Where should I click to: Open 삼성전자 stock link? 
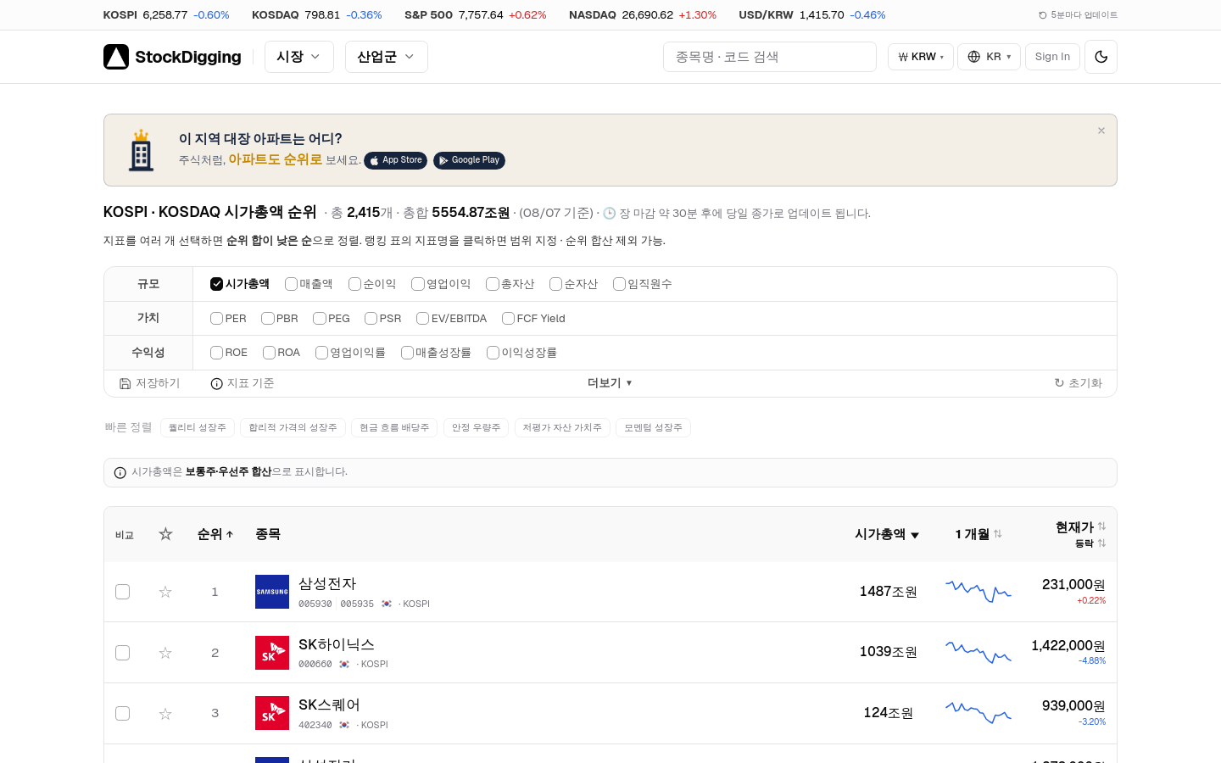point(327,583)
